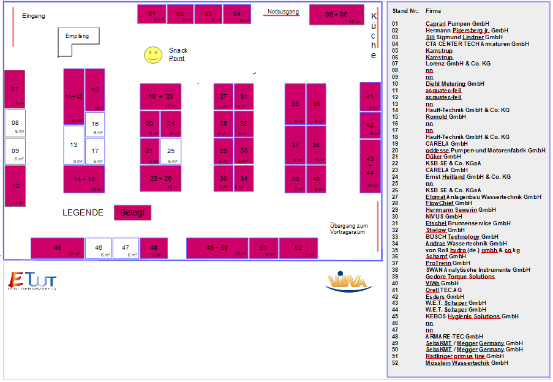
Task: Click the Notausgang label
Action: pyautogui.click(x=283, y=12)
